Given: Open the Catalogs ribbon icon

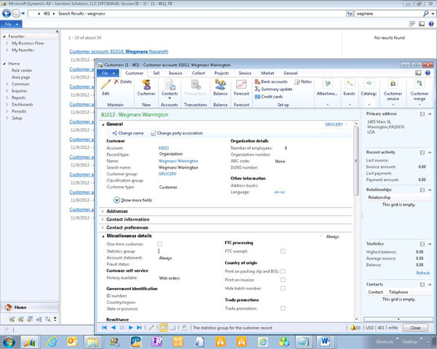Looking at the screenshot, I should [369, 84].
